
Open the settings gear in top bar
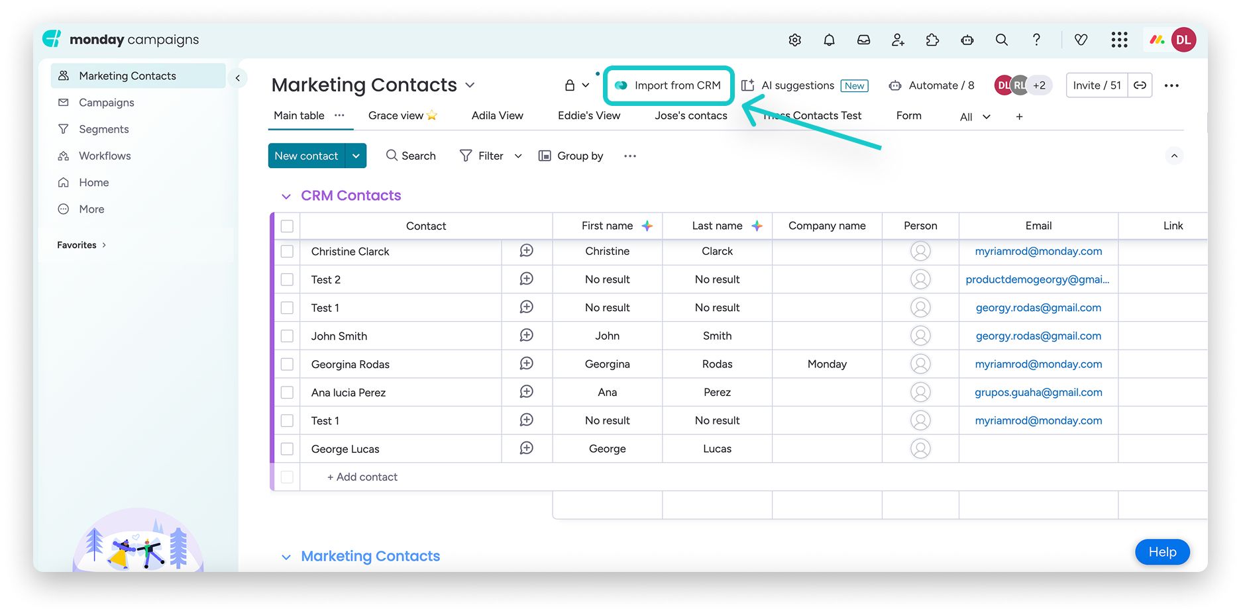[794, 40]
